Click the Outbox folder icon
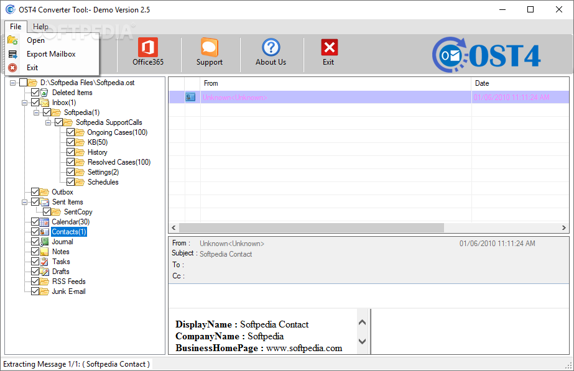Image resolution: width=574 pixels, height=371 pixels. pos(44,192)
